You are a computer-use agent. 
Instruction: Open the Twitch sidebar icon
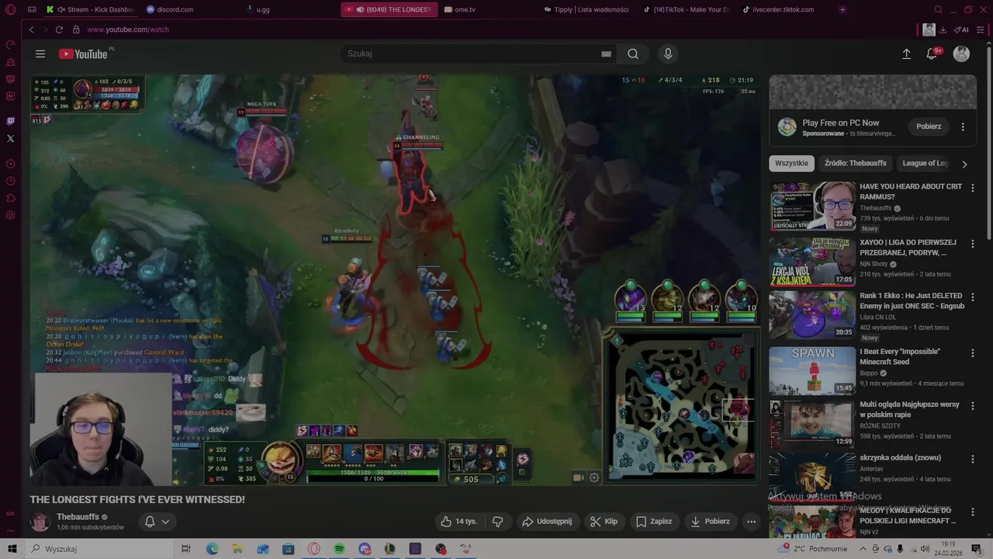coord(10,121)
